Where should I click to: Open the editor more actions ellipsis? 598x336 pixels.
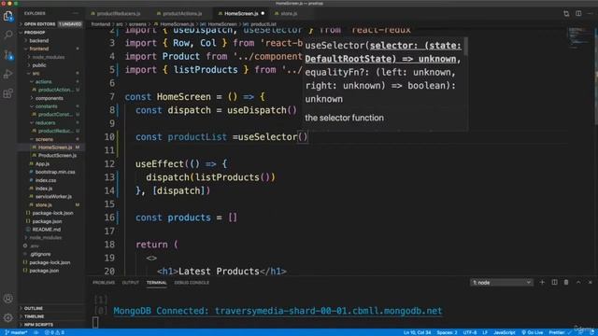tap(591, 13)
